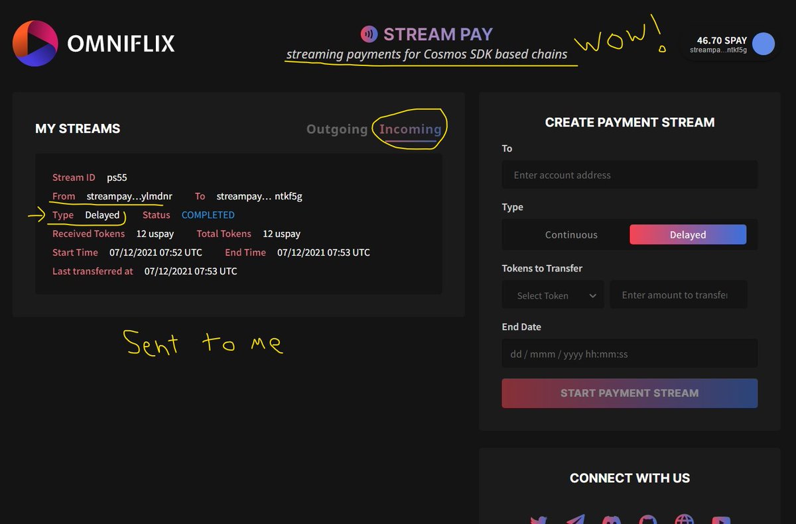Click the COMPLETED status label
The image size is (796, 524).
click(208, 215)
